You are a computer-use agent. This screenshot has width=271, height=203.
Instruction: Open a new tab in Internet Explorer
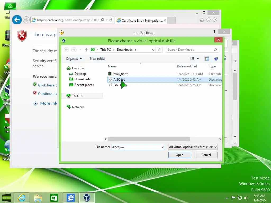coord(171,20)
